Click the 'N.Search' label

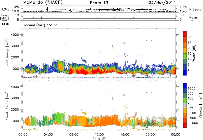point(196,9)
